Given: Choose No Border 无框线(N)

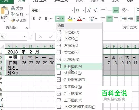Looking at the screenshot, I should point(79,60).
